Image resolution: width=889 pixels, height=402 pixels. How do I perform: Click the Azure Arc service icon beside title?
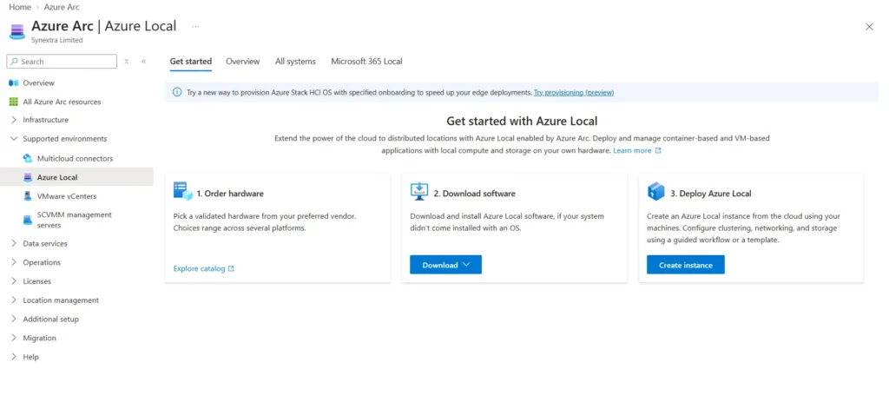(x=17, y=31)
